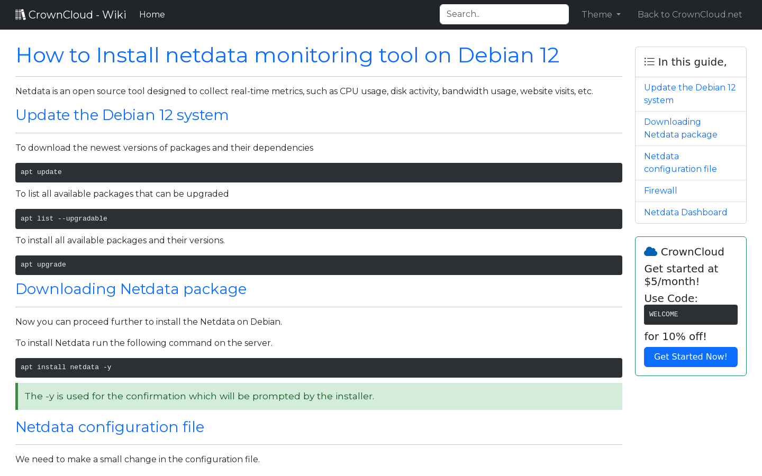762x476 pixels.
Task: Click the apt list --upgradable code block
Action: 319,219
